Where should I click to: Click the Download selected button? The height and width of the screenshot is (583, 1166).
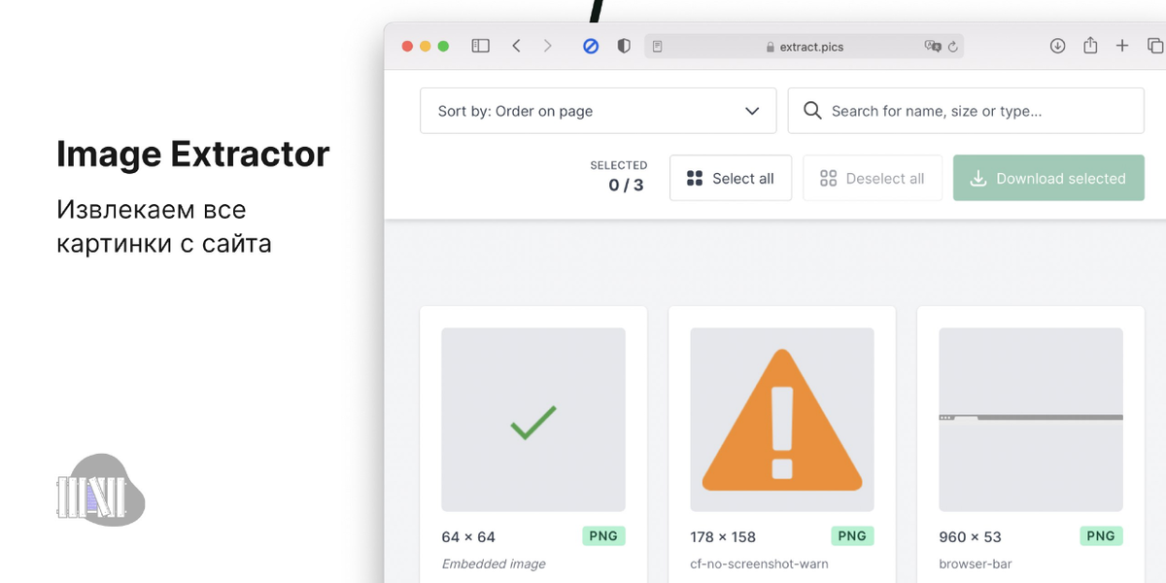pyautogui.click(x=1048, y=178)
